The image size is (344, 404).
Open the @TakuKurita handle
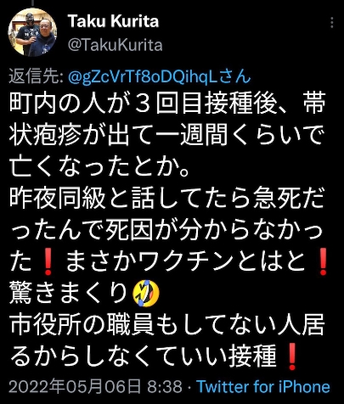click(x=116, y=45)
